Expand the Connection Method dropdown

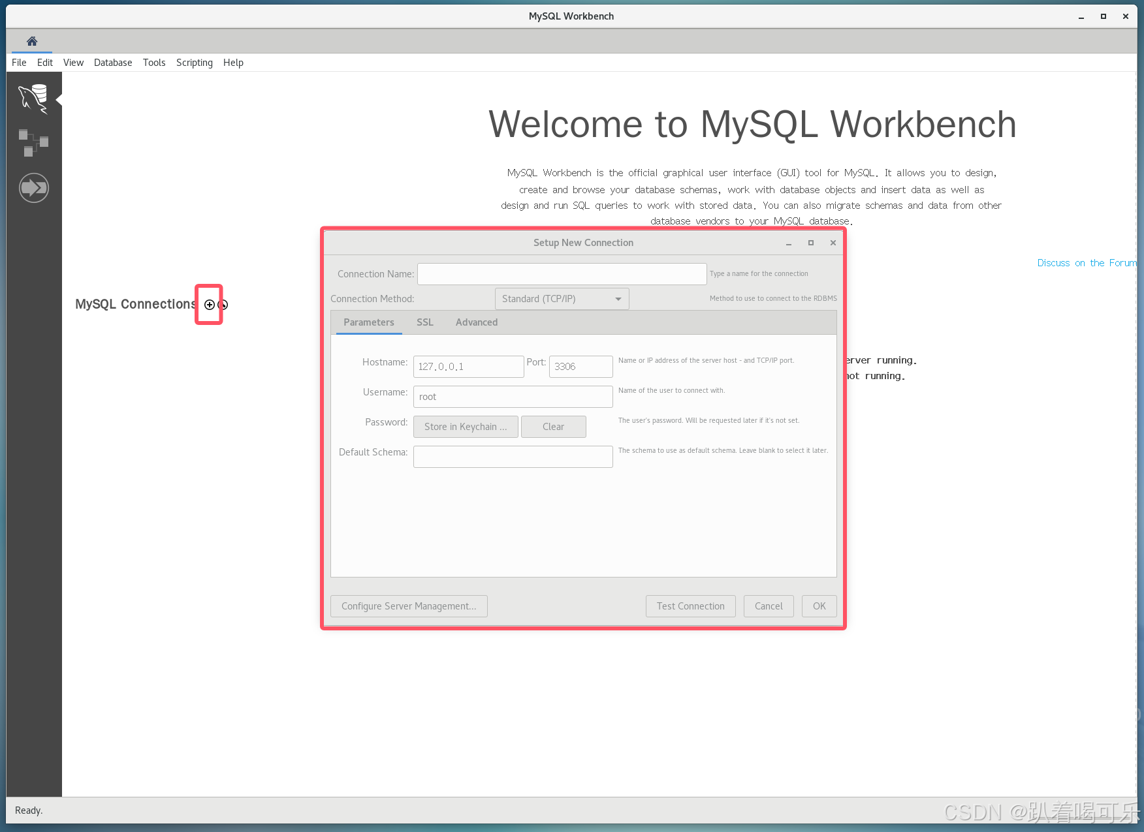(x=562, y=299)
